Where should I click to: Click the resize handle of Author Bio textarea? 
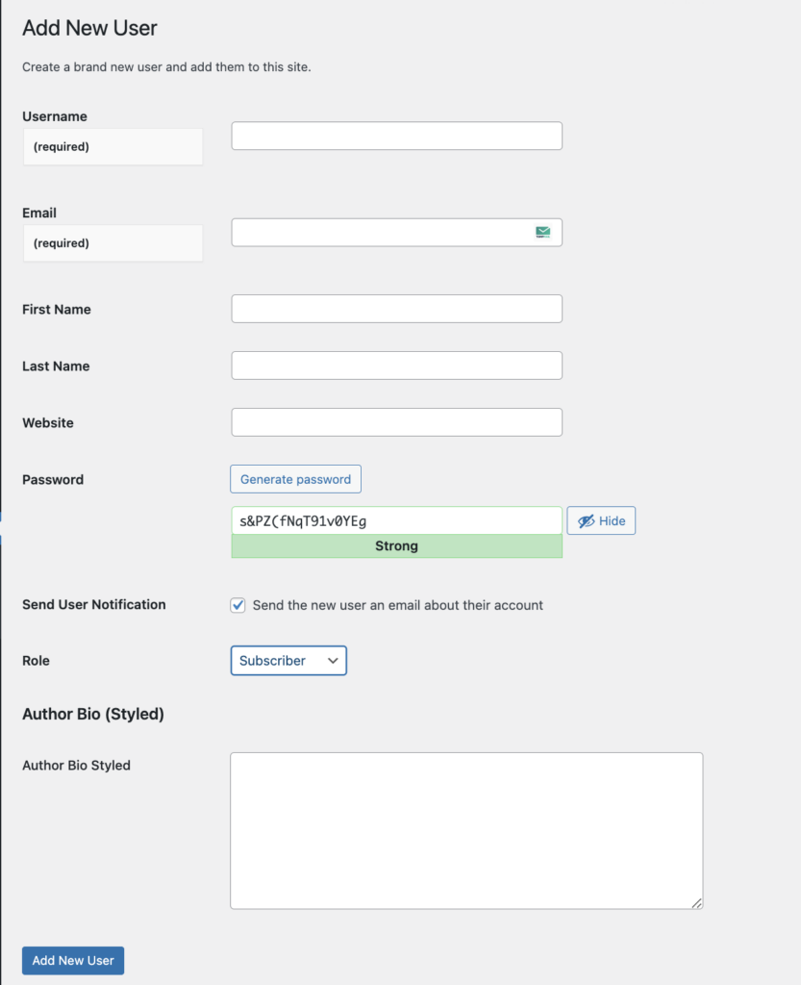pos(697,903)
